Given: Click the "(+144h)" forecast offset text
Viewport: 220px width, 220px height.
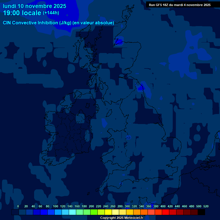Looking at the screenshot, I should 51,13.
